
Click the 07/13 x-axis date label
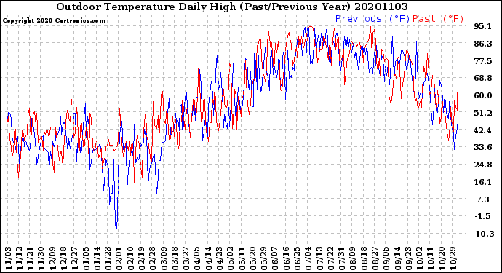pyautogui.click(x=319, y=258)
